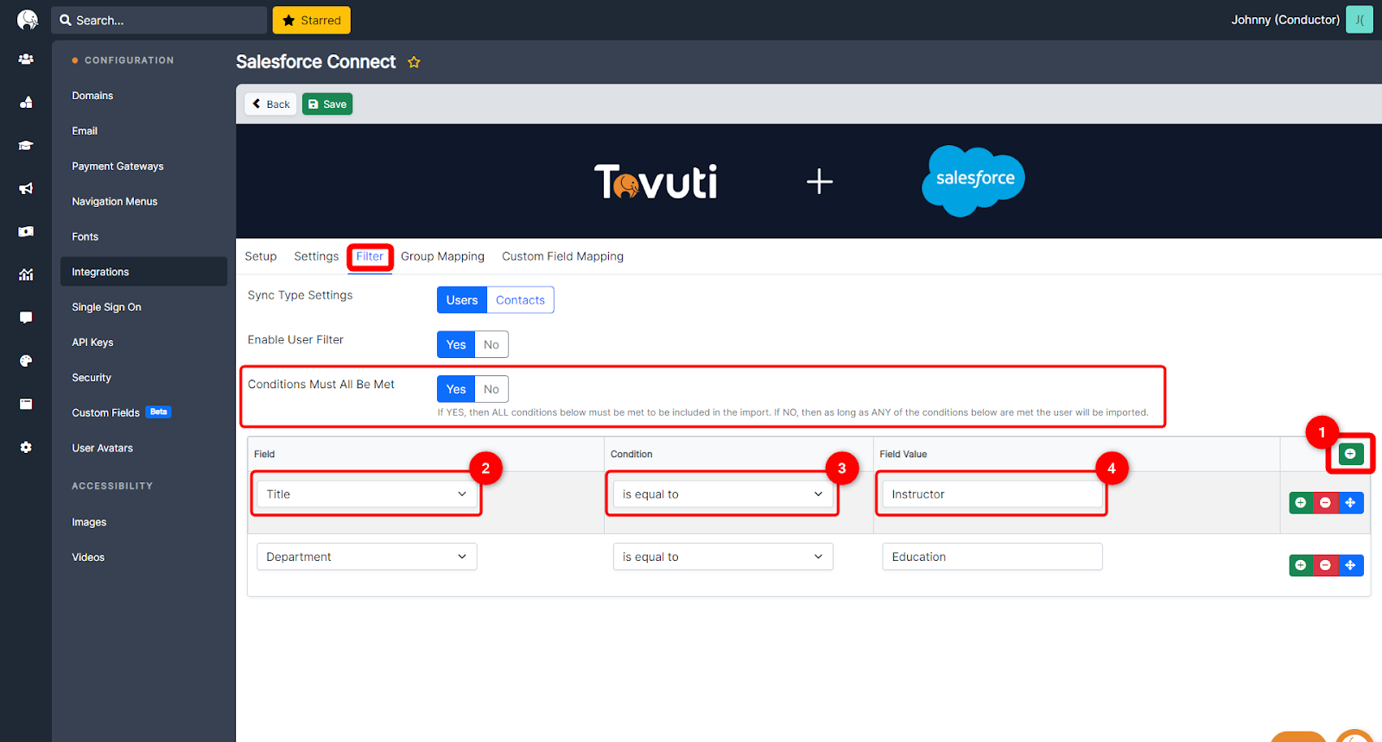This screenshot has width=1382, height=742.
Task: Set Sync Type to Users
Action: pyautogui.click(x=462, y=300)
